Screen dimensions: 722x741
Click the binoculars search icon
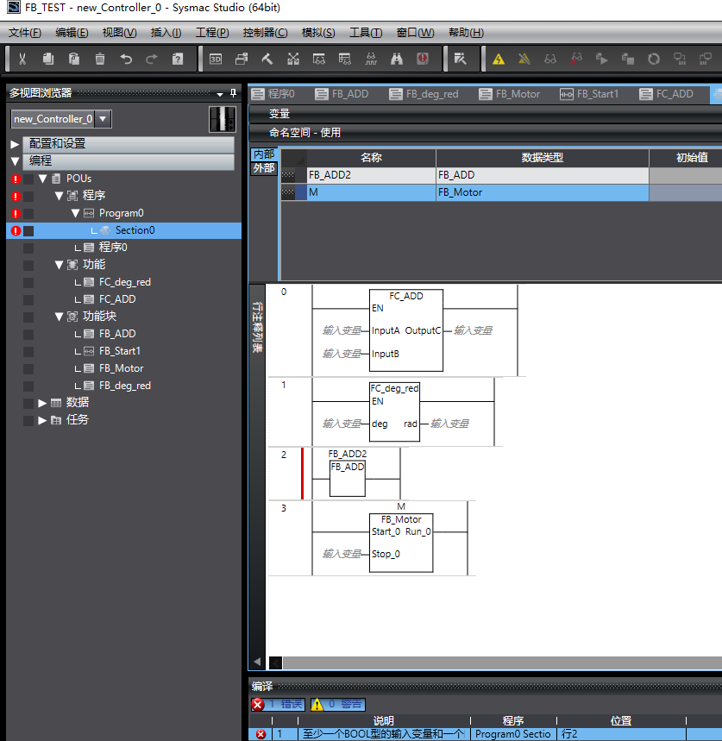point(397,59)
